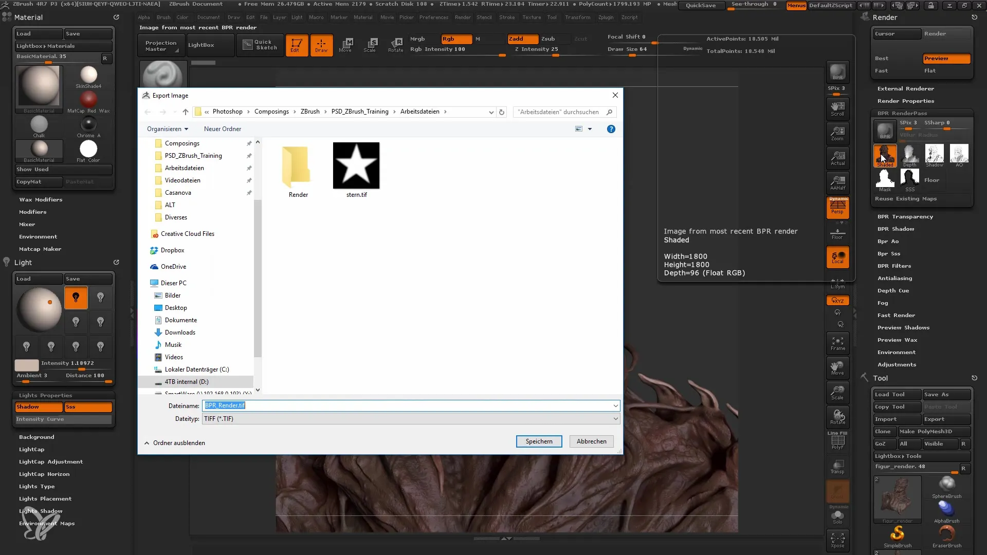The image size is (987, 555).
Task: Toggle Preview Shadows render option
Action: point(903,327)
